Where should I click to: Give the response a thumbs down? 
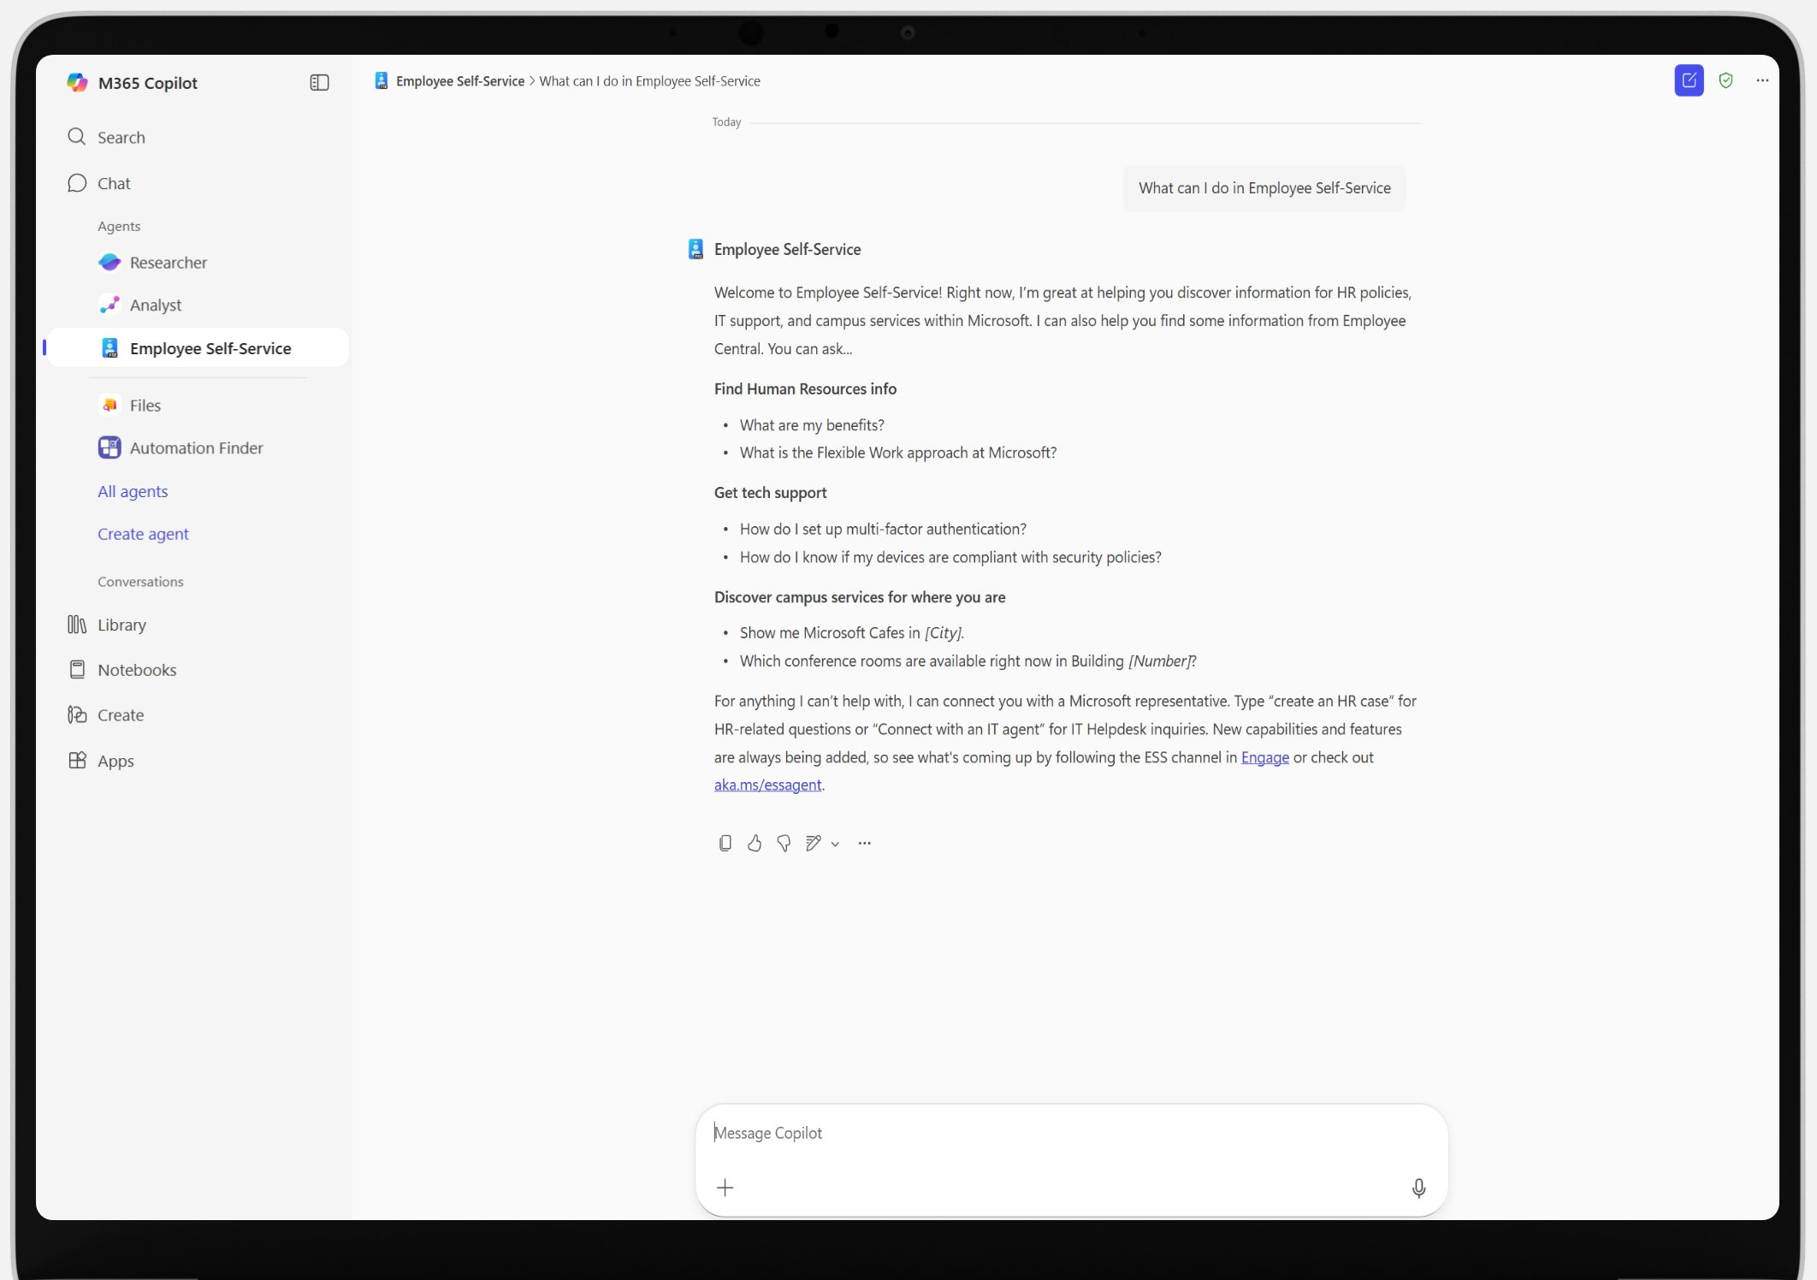click(783, 843)
